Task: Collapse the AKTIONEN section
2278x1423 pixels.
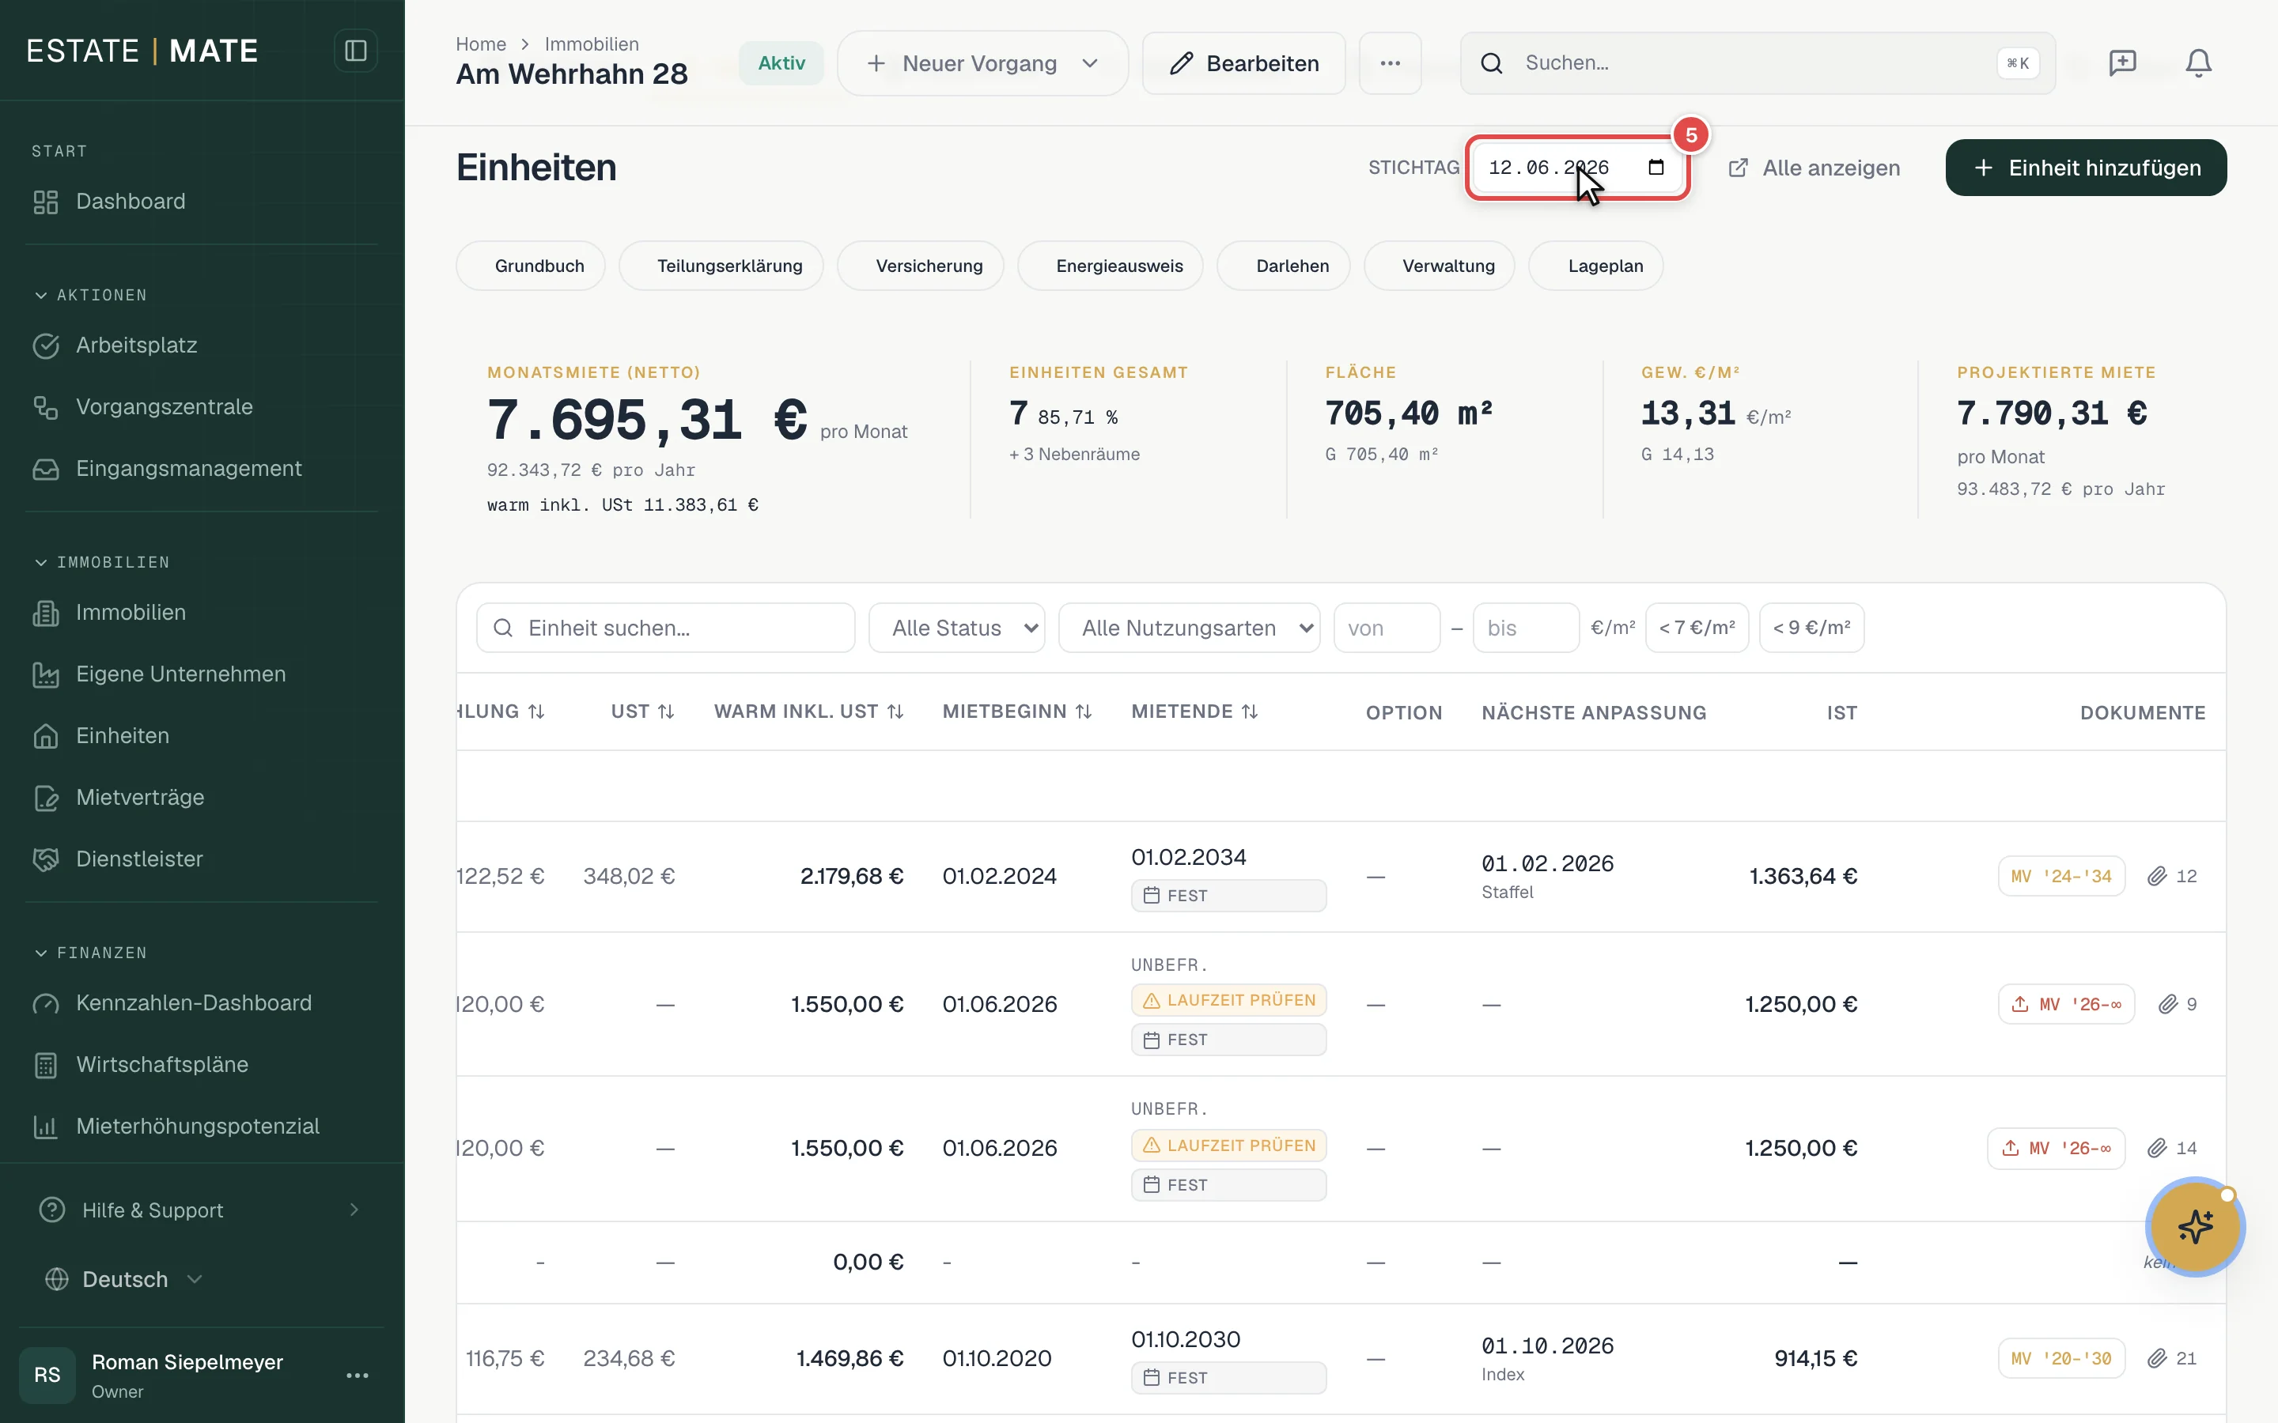Action: 90,296
